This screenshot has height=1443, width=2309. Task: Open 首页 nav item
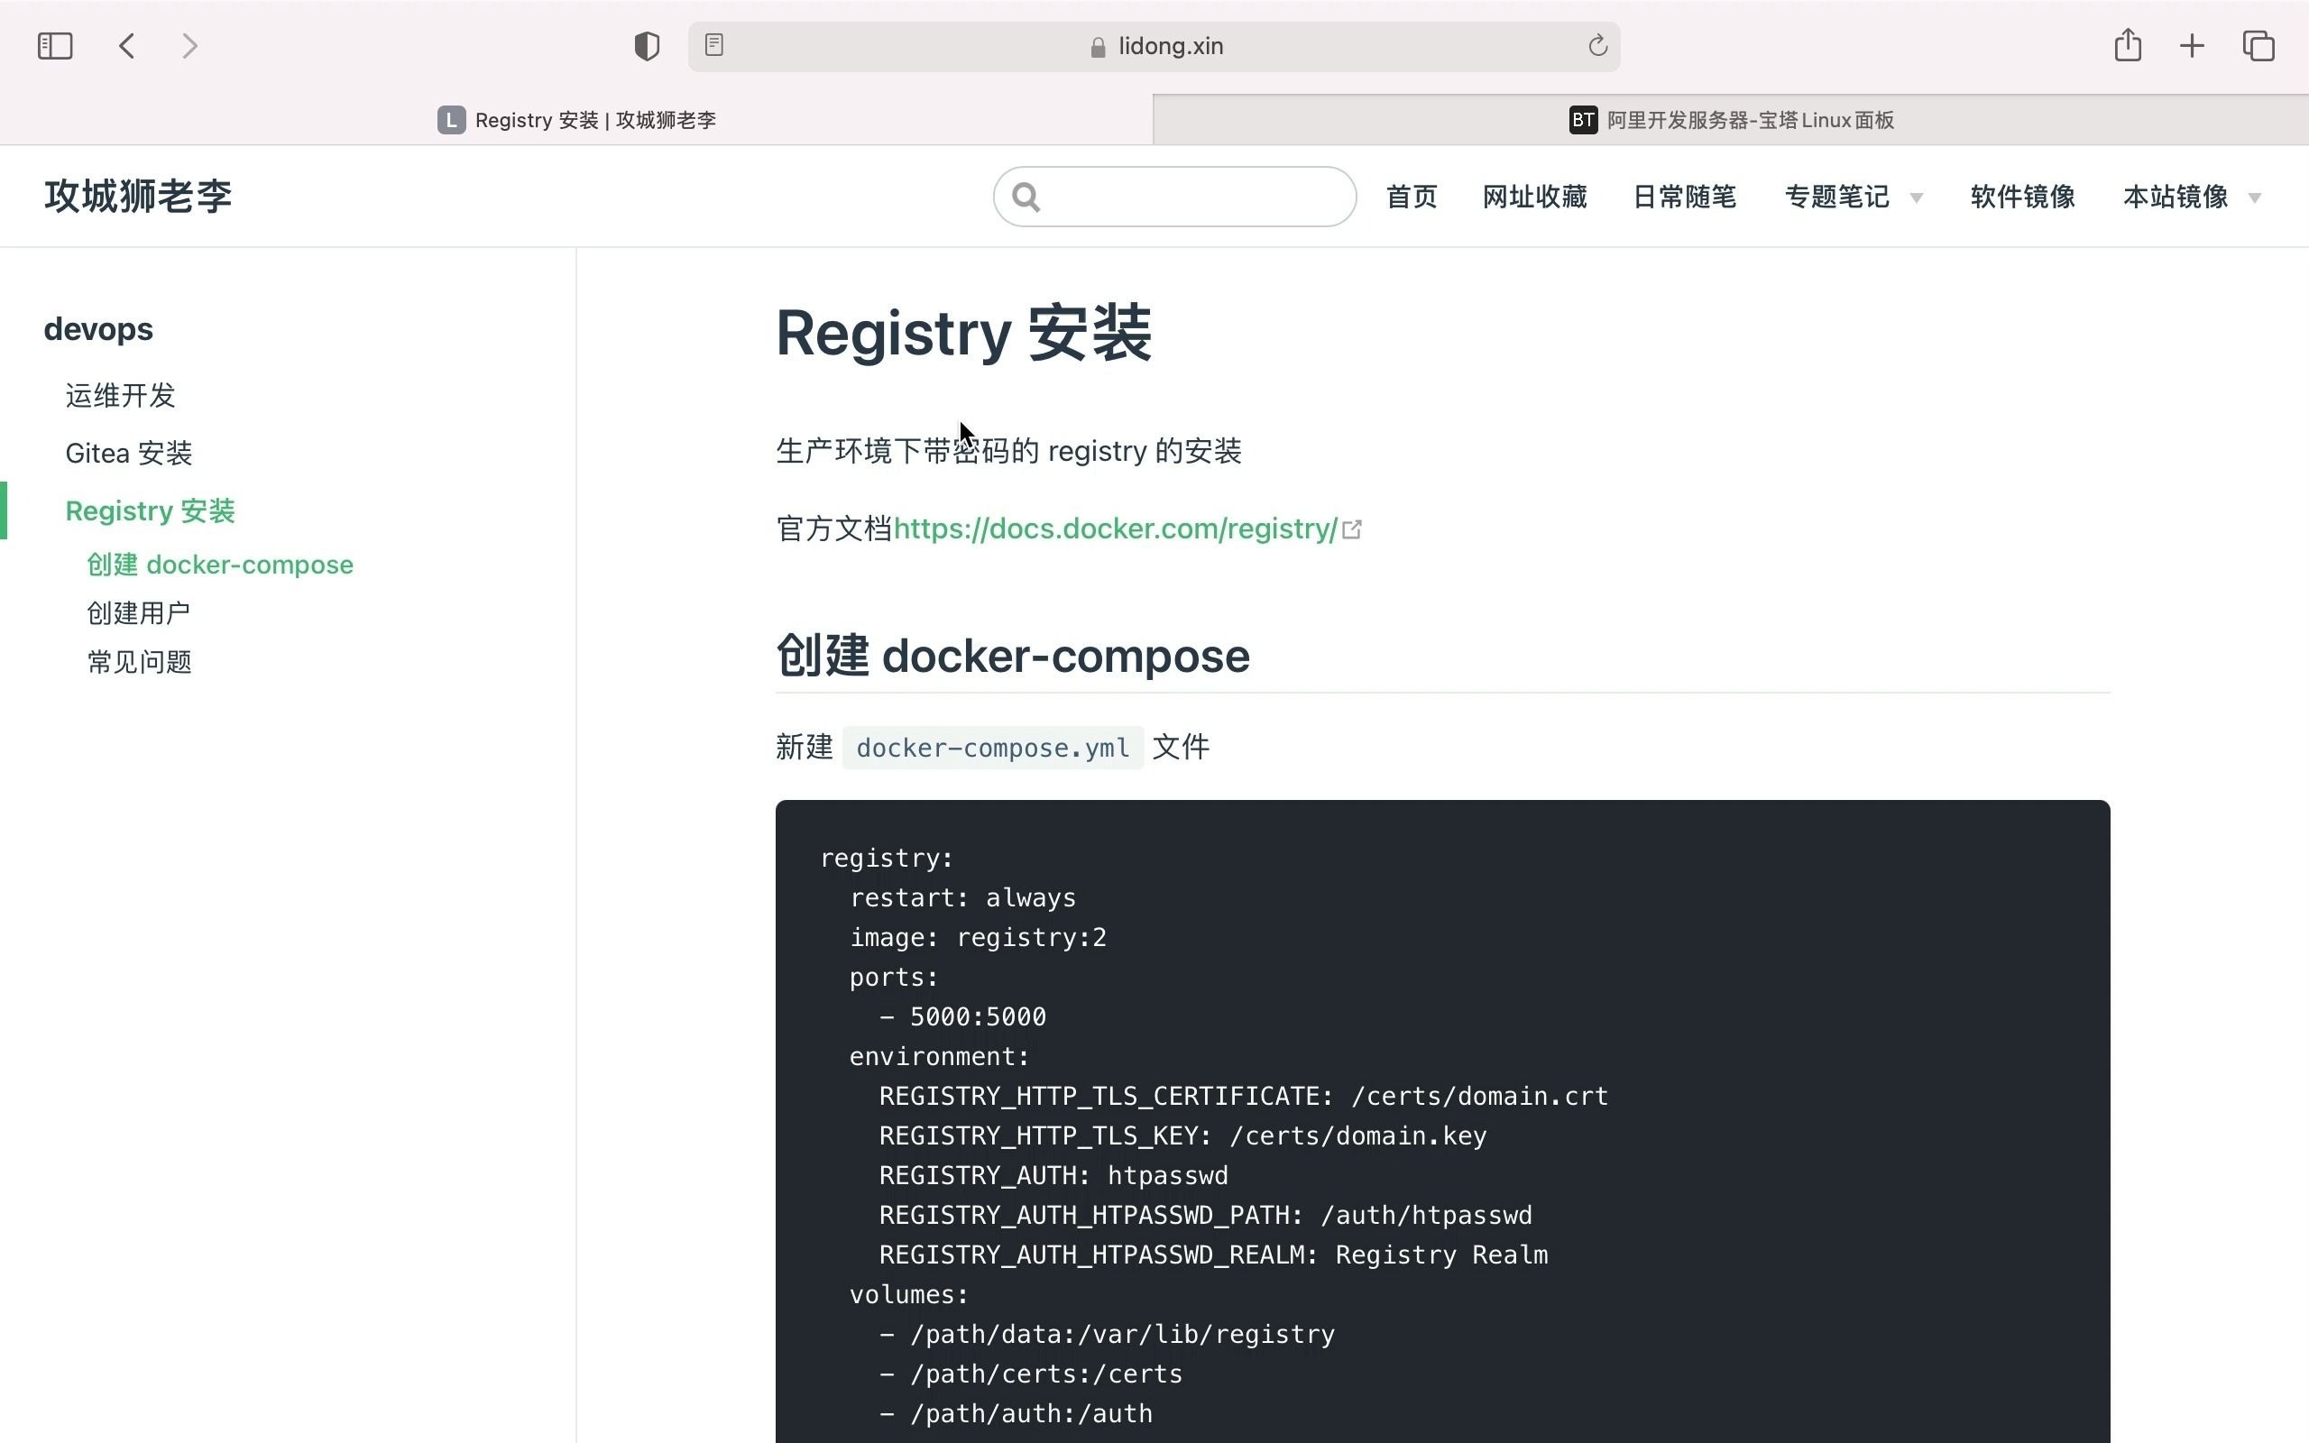point(1412,197)
